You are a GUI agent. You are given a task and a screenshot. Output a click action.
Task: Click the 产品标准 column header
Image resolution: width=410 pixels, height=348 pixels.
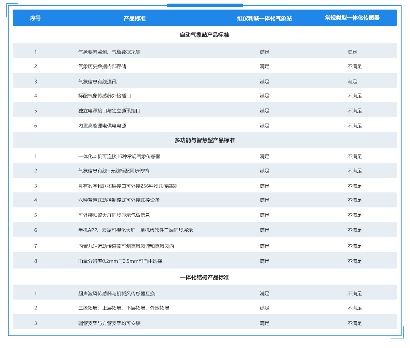tap(135, 18)
